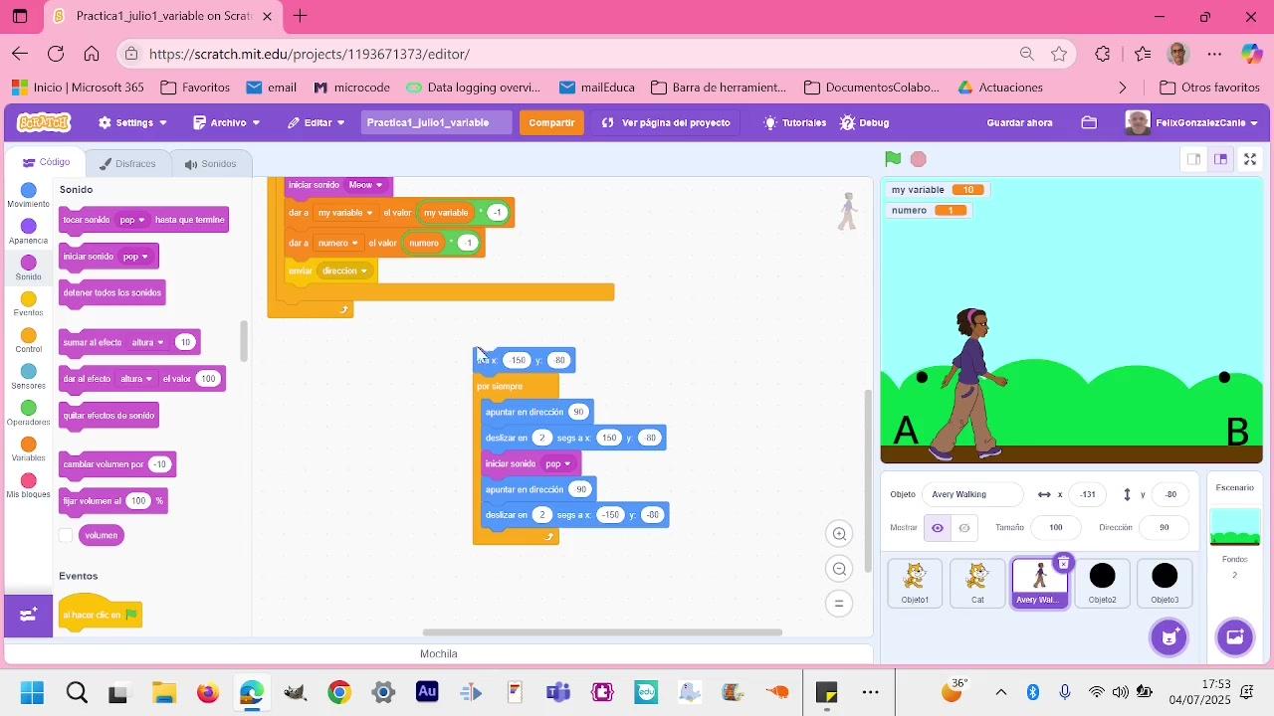Switch to the Sonidos tab
The height and width of the screenshot is (716, 1274).
[209, 163]
